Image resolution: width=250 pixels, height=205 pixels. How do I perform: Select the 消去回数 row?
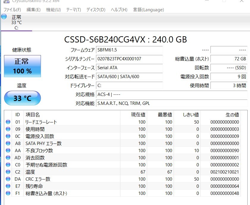[x=122, y=157]
